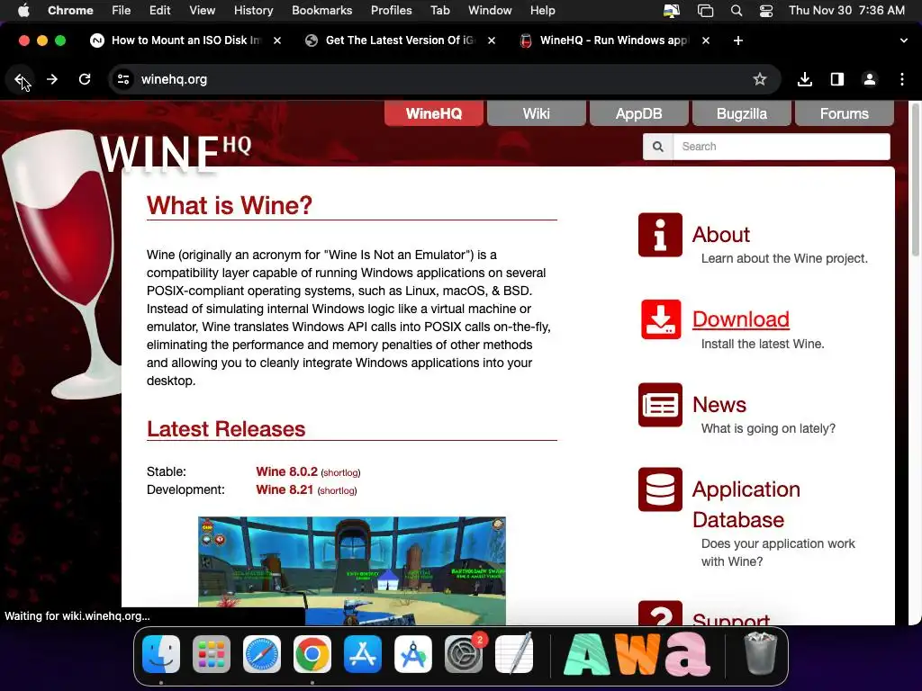Open the Apple menu
922x691 pixels.
[23, 10]
